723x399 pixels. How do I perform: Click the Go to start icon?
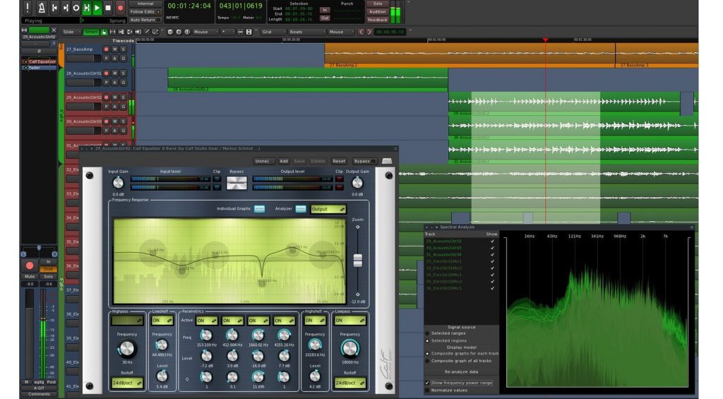[55, 8]
